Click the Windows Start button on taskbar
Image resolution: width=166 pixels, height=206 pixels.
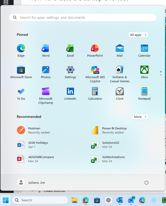[5, 200]
